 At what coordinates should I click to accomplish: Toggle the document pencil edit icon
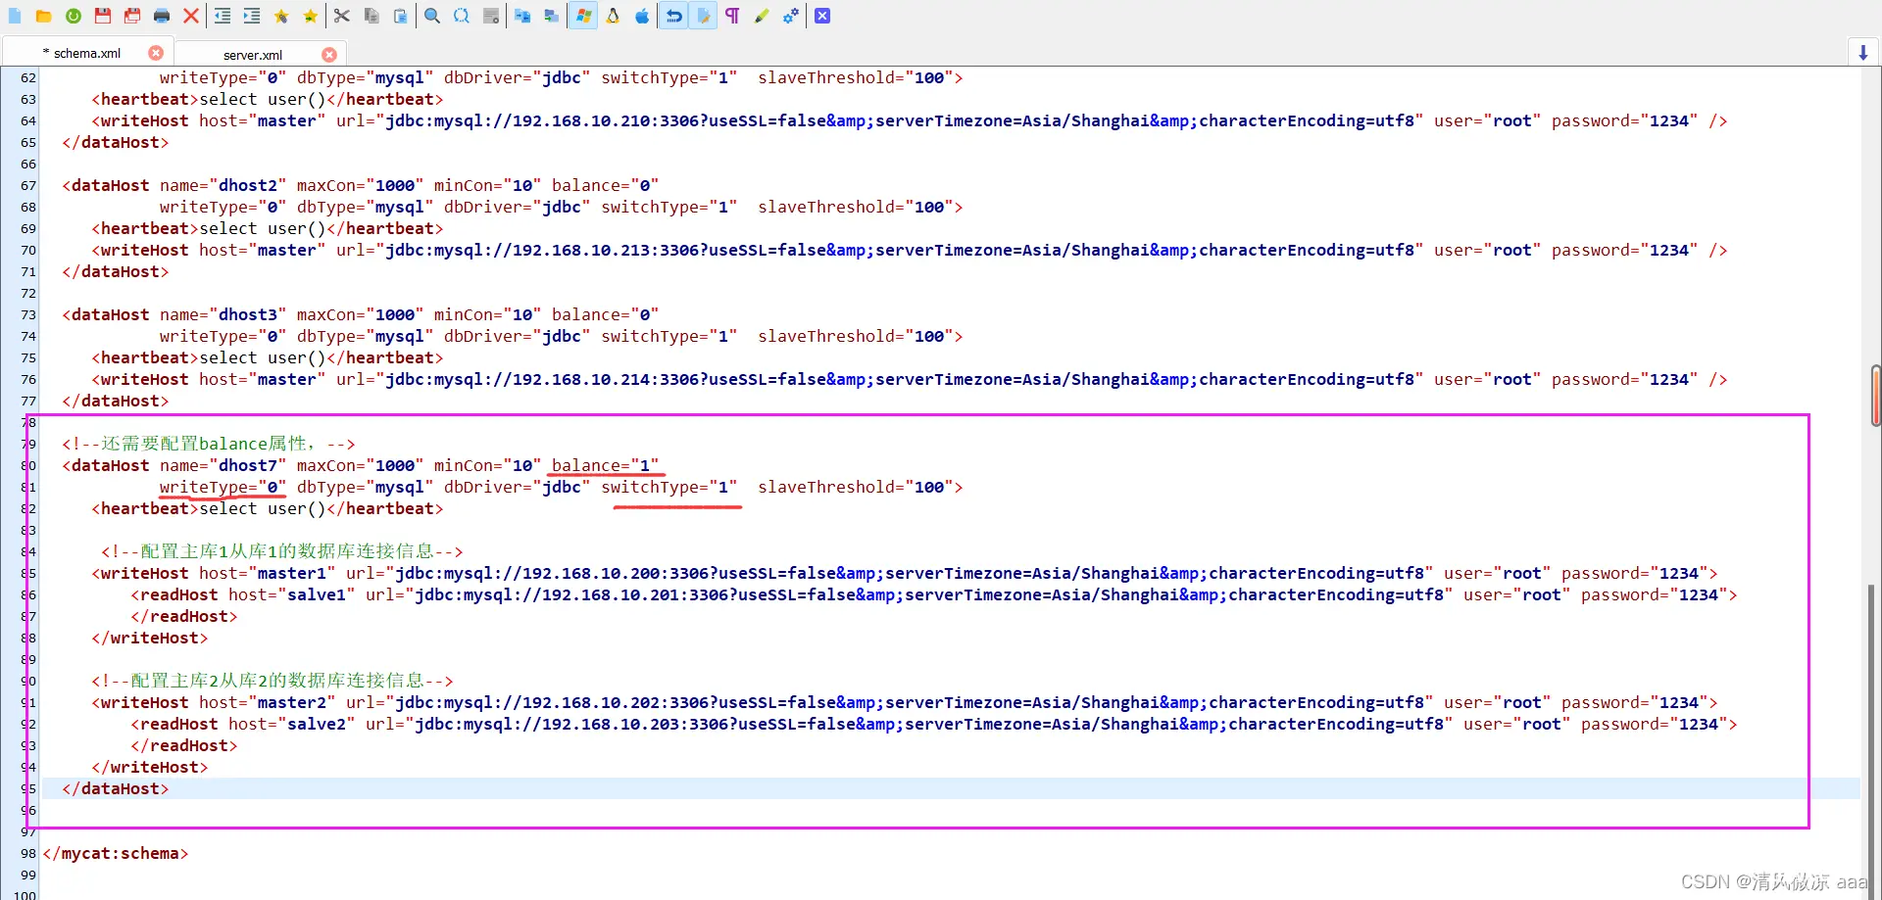click(x=703, y=16)
